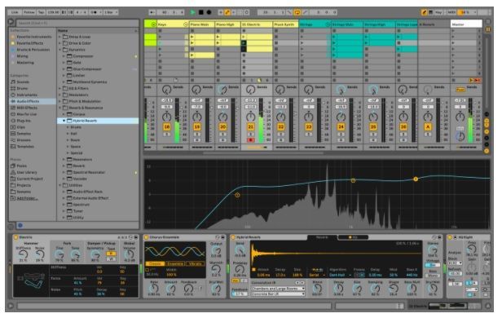The width and height of the screenshot is (502, 318).
Task: Open the Key map mode
Action: [438, 12]
